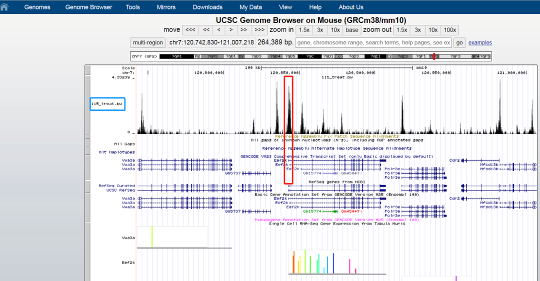Zoom out 3x
540x281 pixels.
pos(417,30)
